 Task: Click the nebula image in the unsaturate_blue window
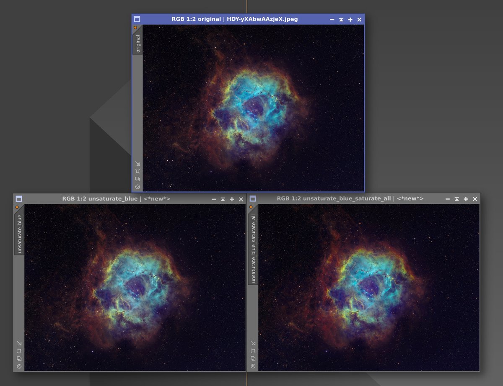coord(135,288)
